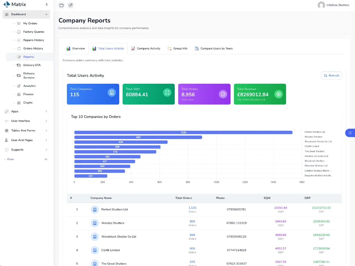Click the Factory Queries bell icon
Image resolution: width=355 pixels, height=266 pixels.
[19, 32]
